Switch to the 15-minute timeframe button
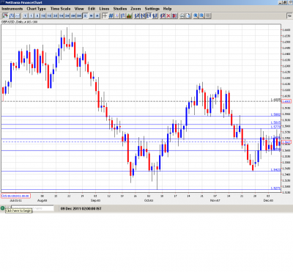293x272 pixels. pos(49,16)
